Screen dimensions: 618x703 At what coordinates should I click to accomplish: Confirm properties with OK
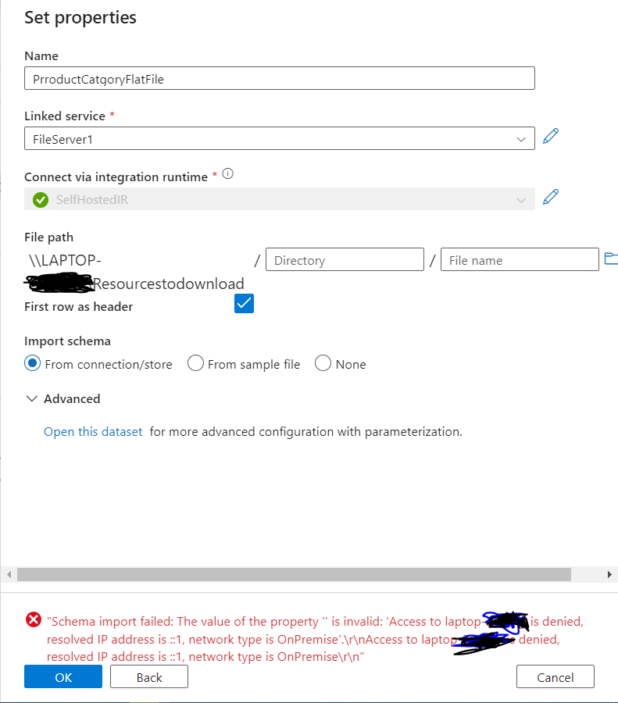click(63, 676)
